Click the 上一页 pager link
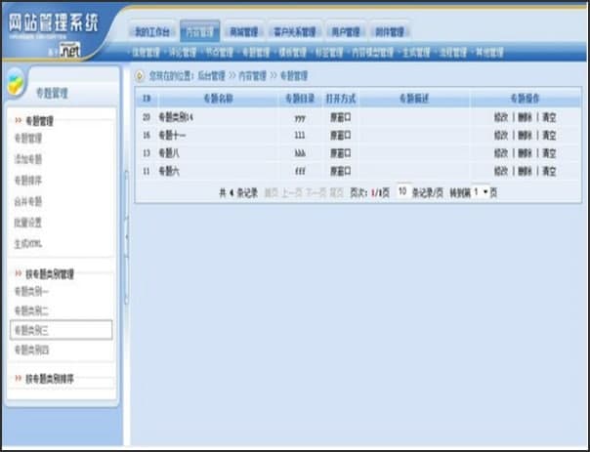590x452 pixels. tap(292, 193)
